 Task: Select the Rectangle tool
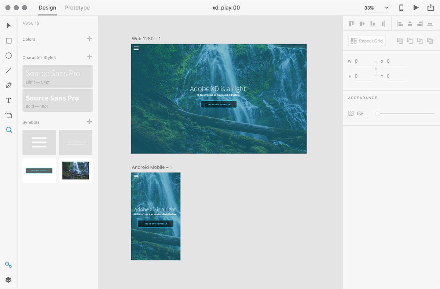[x=9, y=41]
